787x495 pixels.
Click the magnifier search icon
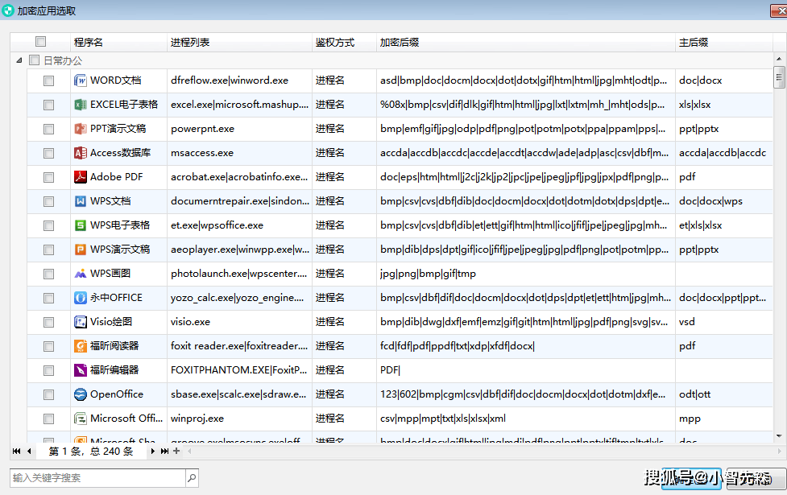[192, 478]
